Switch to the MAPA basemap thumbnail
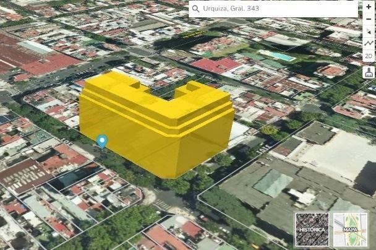 coord(350,230)
